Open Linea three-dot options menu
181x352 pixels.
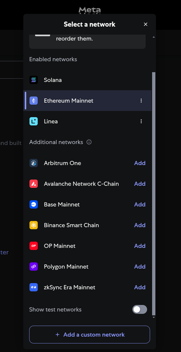pyautogui.click(x=141, y=121)
